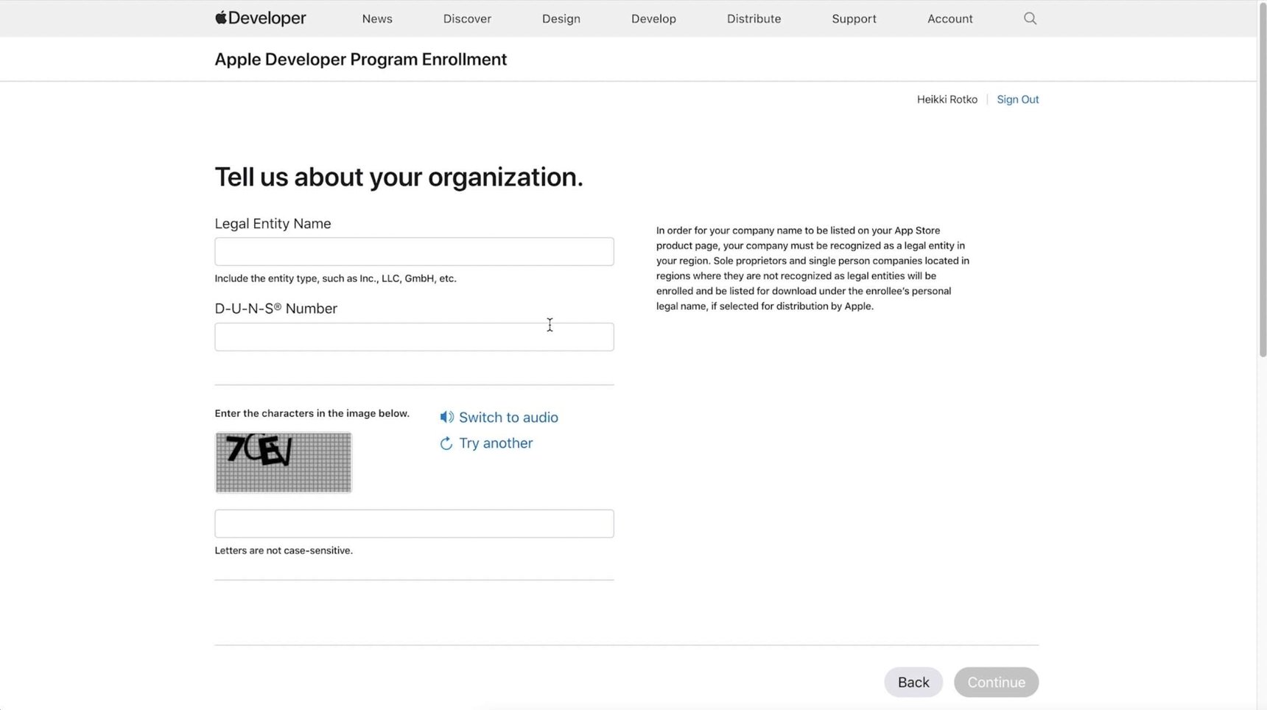Click the Continue button
Viewport: 1267px width, 710px height.
(x=996, y=681)
